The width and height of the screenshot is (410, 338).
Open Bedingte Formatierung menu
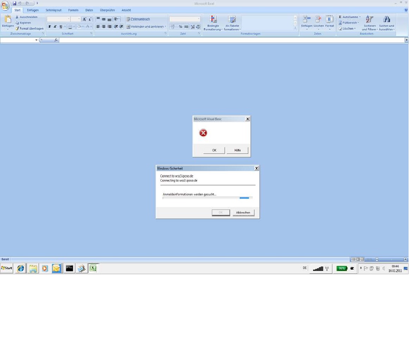(x=213, y=23)
